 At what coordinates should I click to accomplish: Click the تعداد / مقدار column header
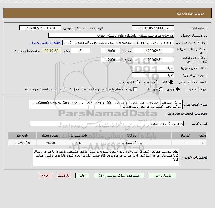click(x=50, y=135)
